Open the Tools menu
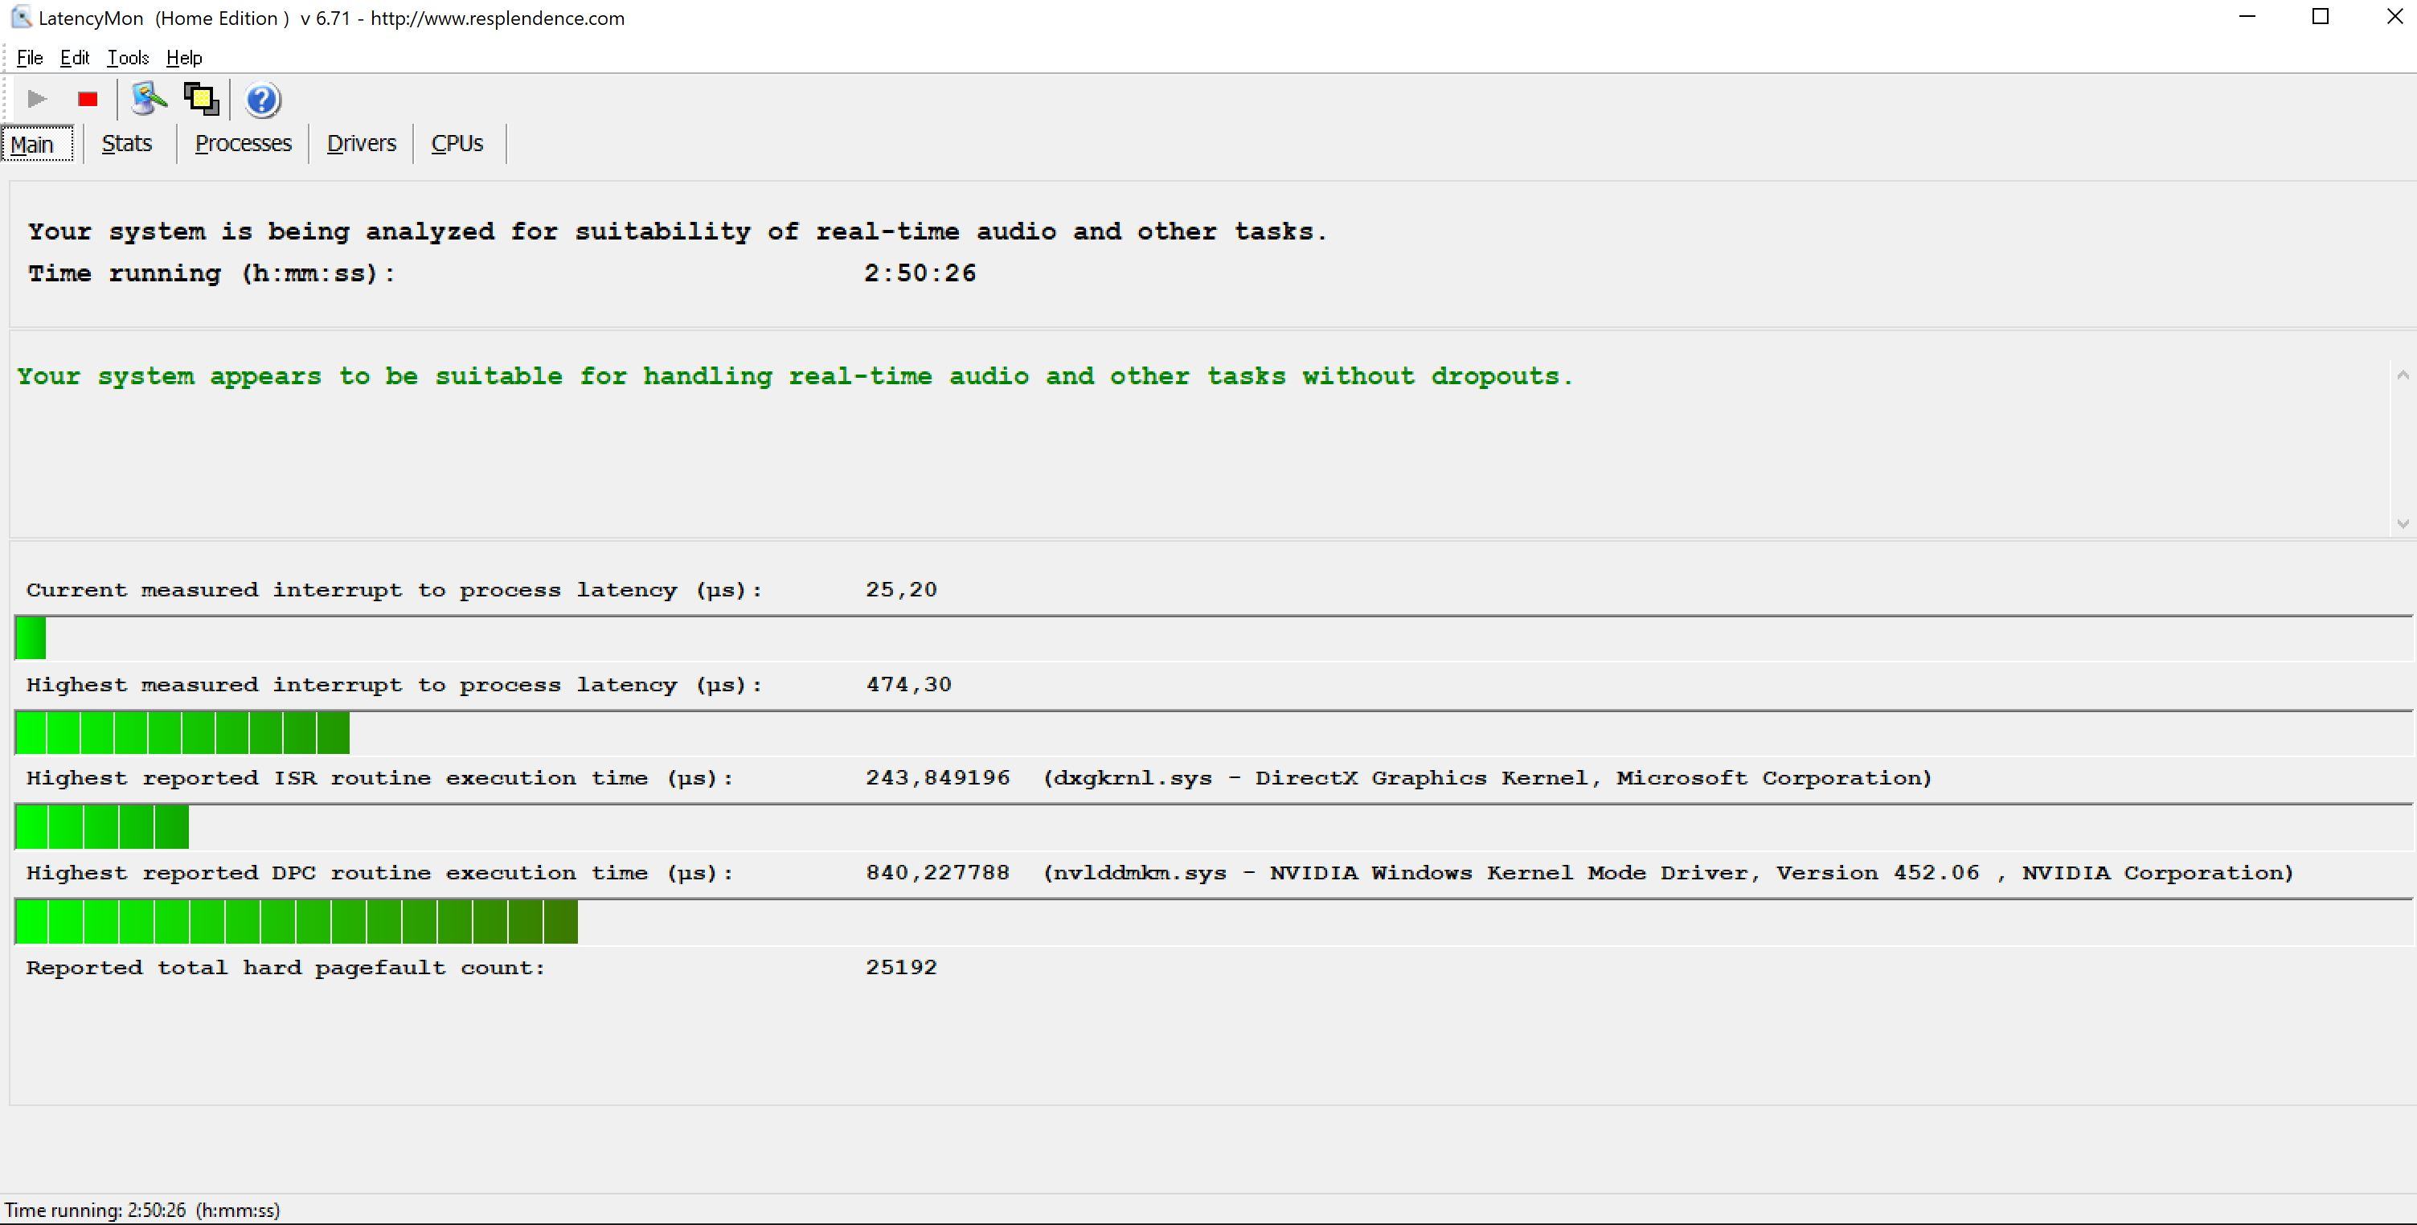 [x=128, y=58]
